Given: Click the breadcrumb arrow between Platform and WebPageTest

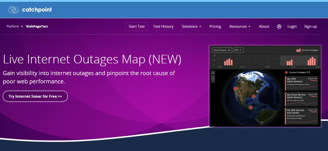Looking at the screenshot, I should tap(22, 26).
